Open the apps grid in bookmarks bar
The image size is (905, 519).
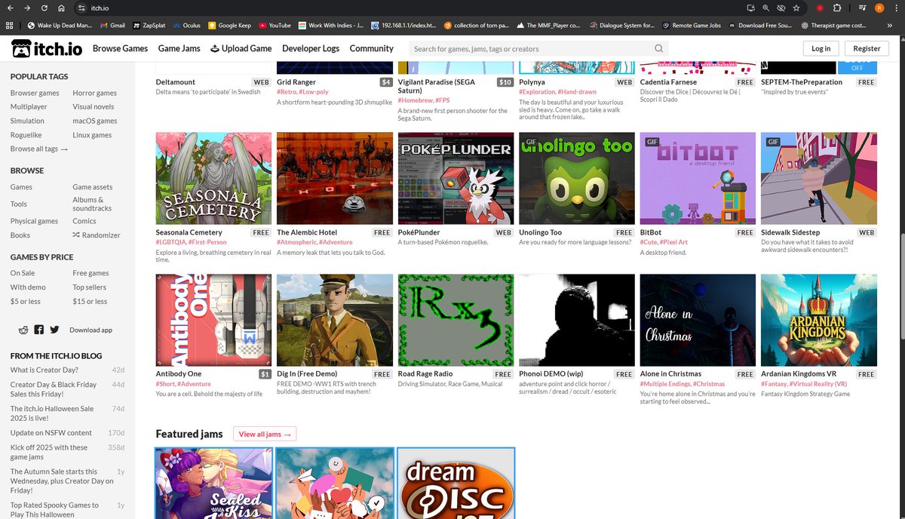[x=10, y=25]
